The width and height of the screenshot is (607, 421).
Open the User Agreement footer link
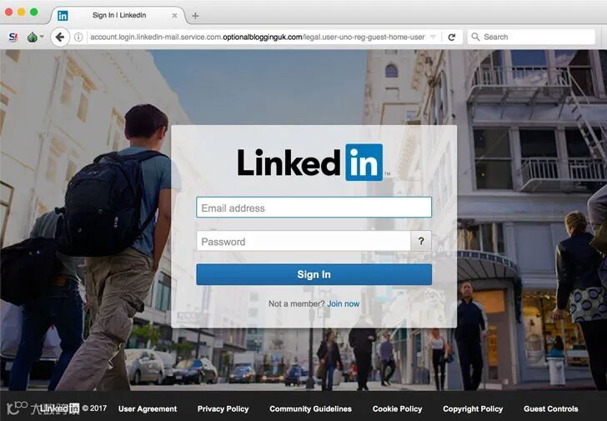click(148, 408)
